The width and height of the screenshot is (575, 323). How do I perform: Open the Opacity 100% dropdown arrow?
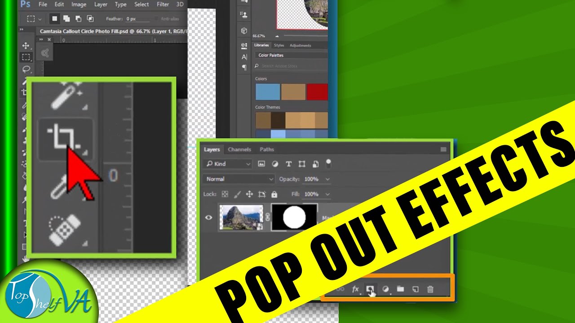[x=327, y=179]
